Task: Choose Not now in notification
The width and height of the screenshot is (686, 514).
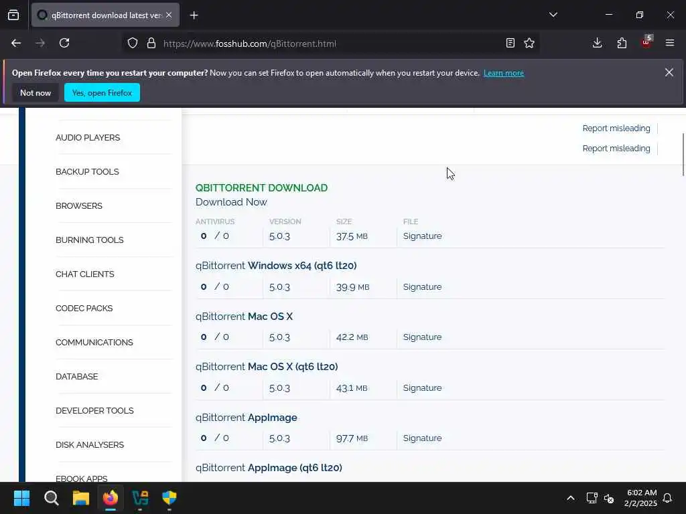Action: click(x=36, y=92)
